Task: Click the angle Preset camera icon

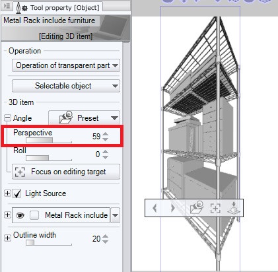Action: click(x=66, y=118)
